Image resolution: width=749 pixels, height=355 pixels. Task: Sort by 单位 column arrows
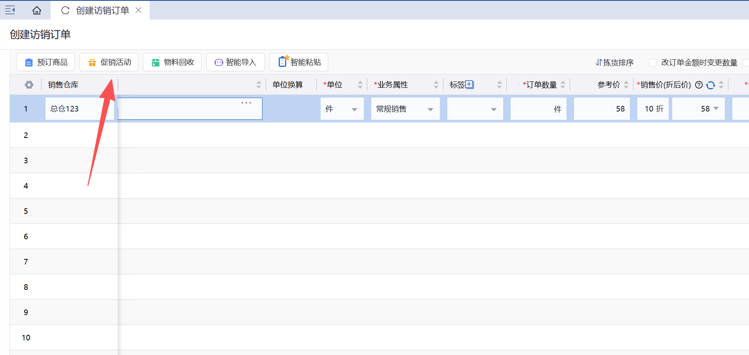[360, 85]
